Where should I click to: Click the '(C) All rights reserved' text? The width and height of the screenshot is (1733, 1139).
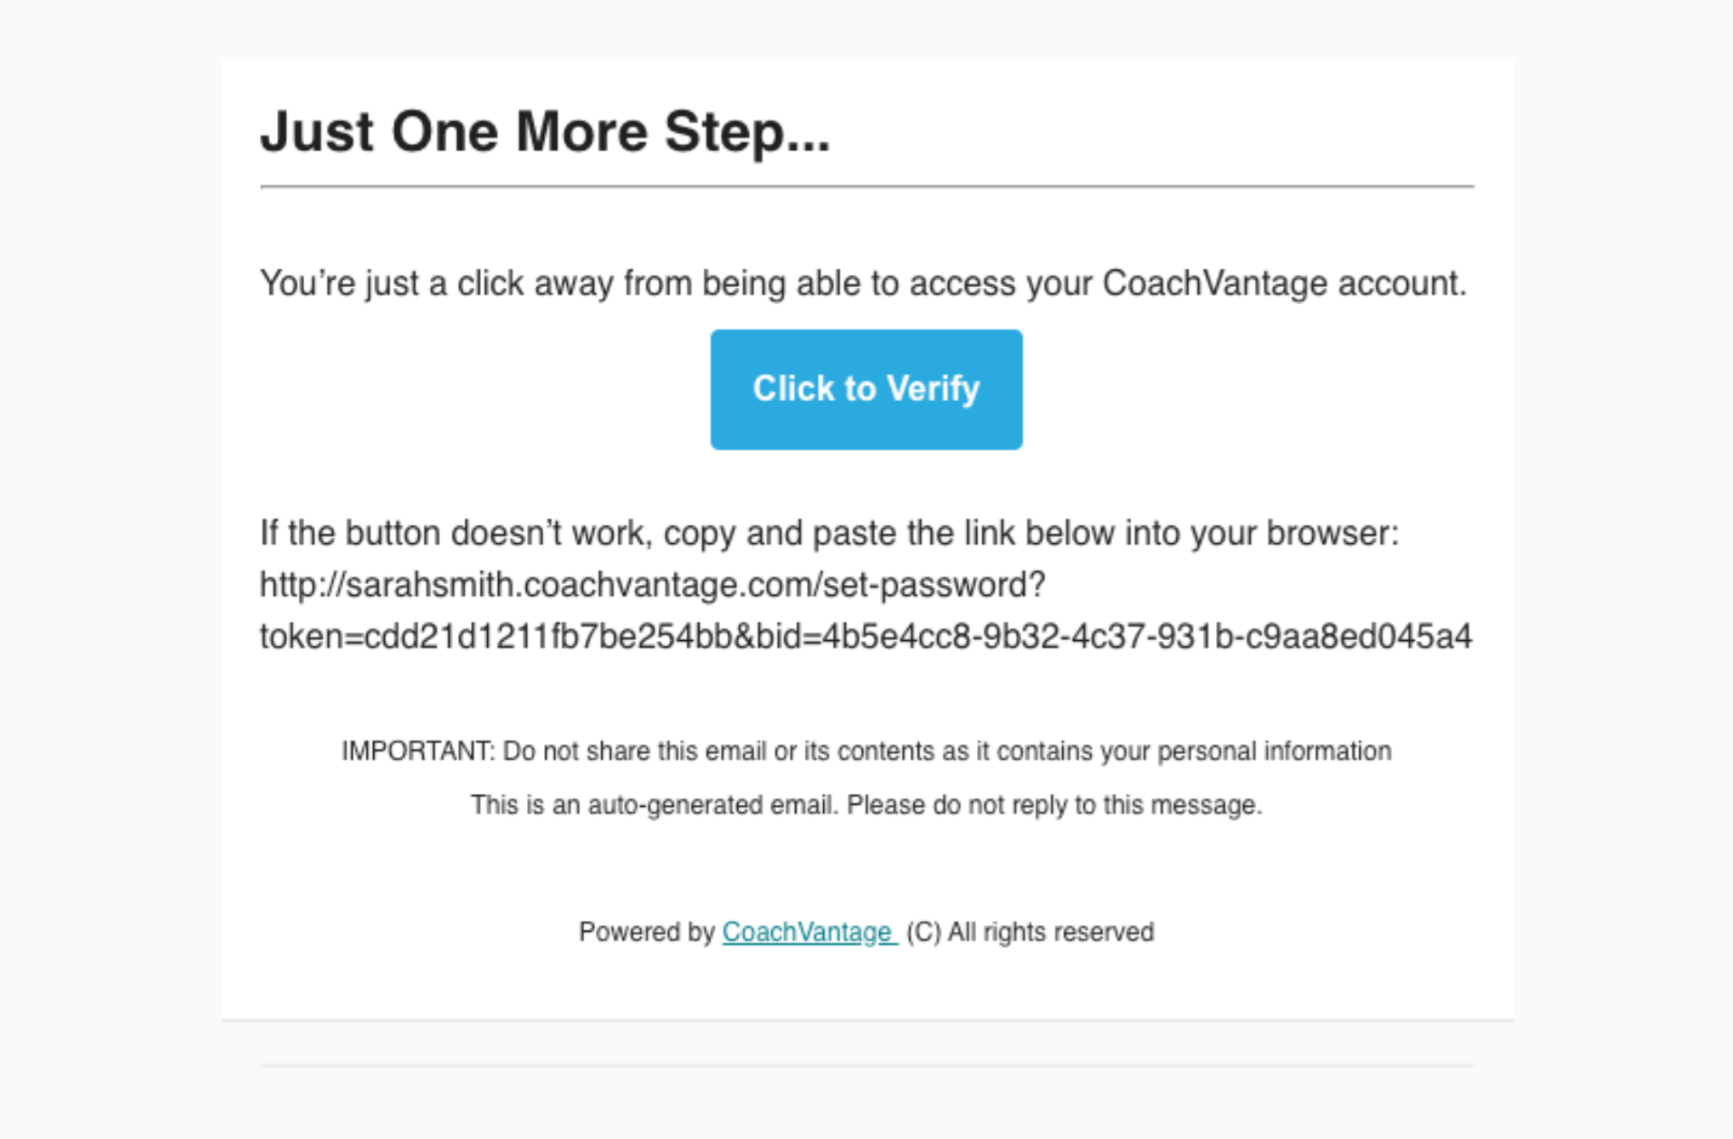tap(1030, 932)
